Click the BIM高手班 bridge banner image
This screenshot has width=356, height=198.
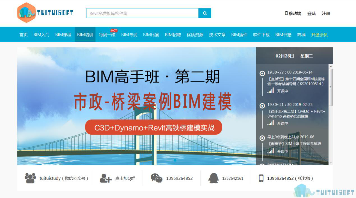pyautogui.click(x=136, y=106)
